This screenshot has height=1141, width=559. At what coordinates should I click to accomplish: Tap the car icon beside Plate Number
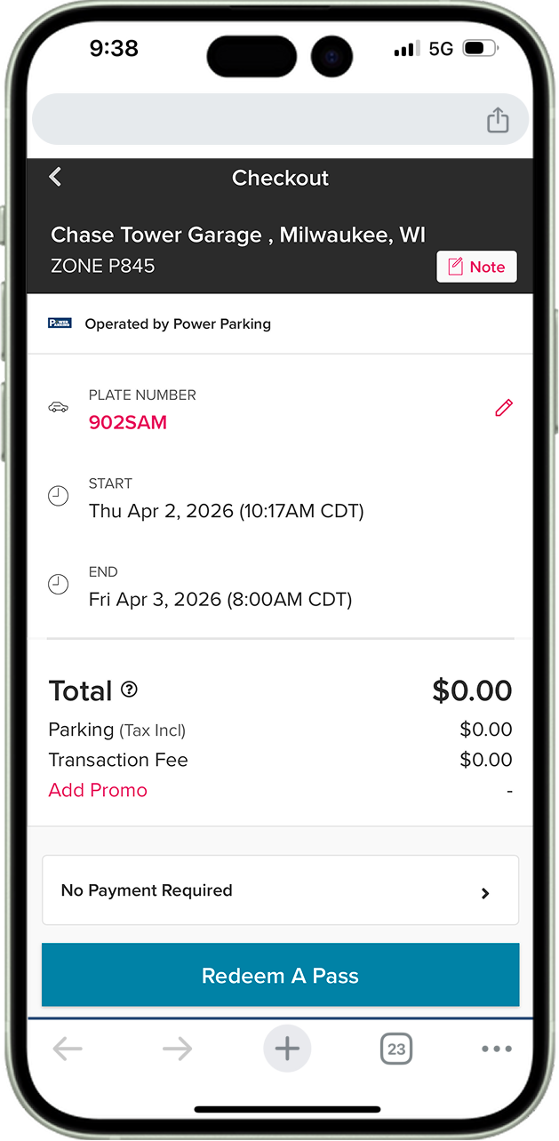tap(58, 408)
